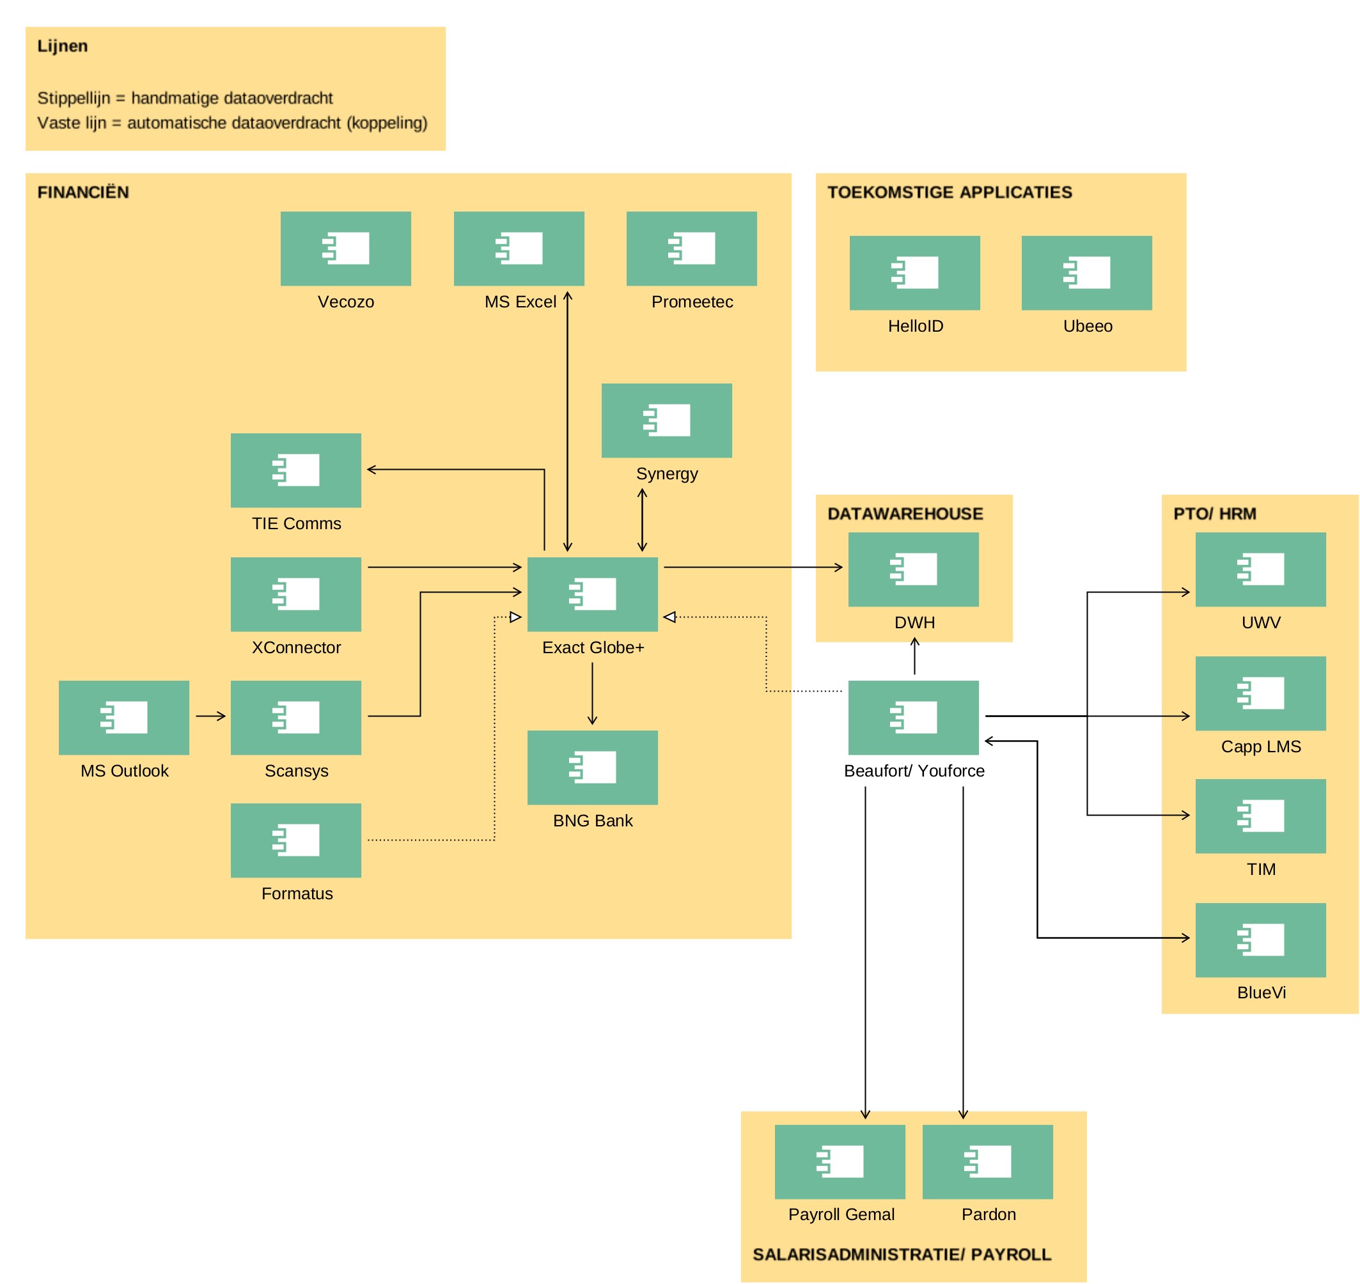Screen dimensions: 1360x1284
Task: Select the MS Excel component block
Action: click(x=519, y=249)
